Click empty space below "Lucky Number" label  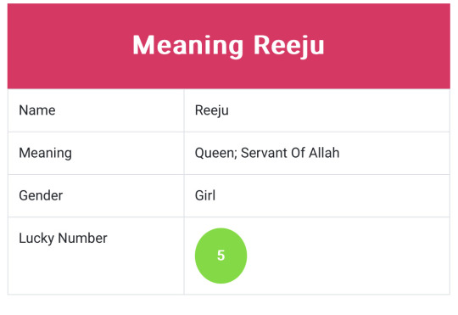[96, 271]
